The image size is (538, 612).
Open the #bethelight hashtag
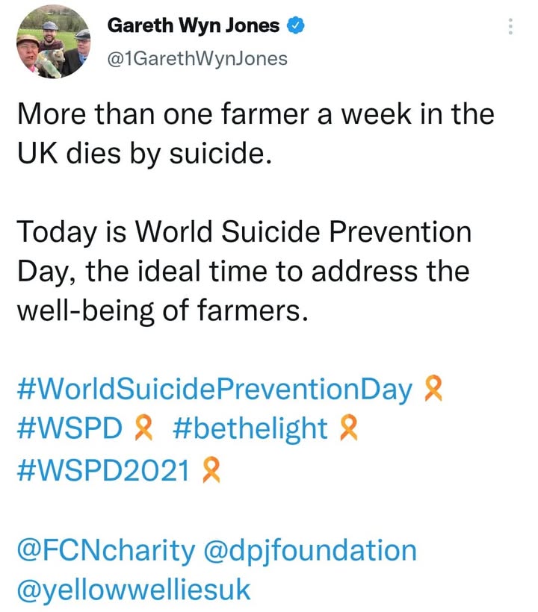tap(250, 428)
